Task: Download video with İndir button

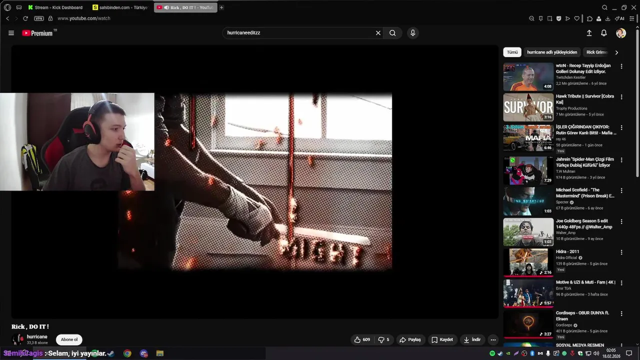Action: [x=472, y=339]
